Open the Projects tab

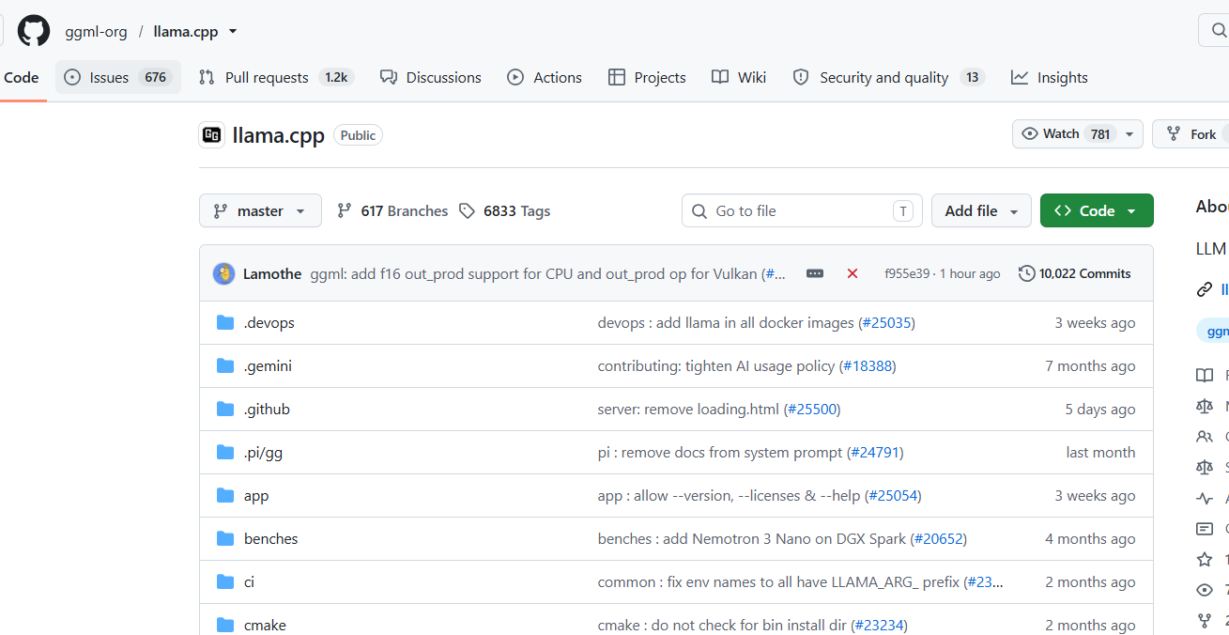pos(647,77)
